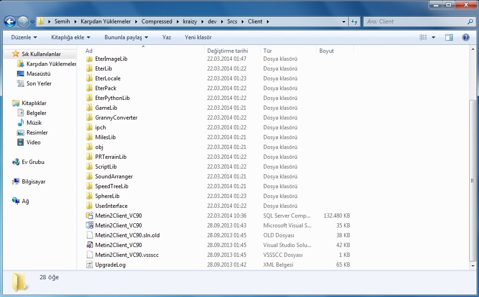Image resolution: width=479 pixels, height=297 pixels.
Task: Expand the arrow after Client breadcrumb
Action: [x=268, y=21]
